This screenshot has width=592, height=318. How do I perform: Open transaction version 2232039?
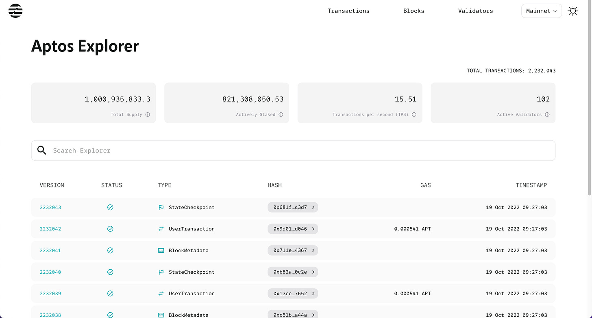click(50, 294)
